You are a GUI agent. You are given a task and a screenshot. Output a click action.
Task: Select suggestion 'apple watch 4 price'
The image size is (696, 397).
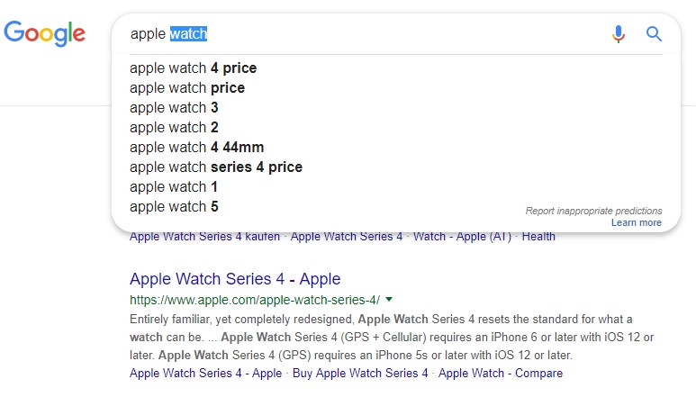[x=193, y=68]
